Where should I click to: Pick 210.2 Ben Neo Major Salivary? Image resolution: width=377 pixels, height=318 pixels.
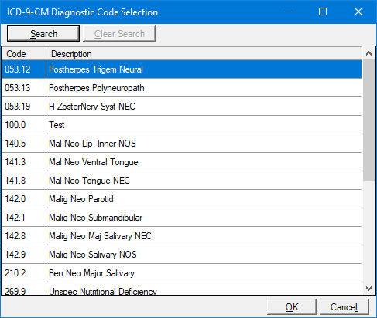(x=182, y=273)
